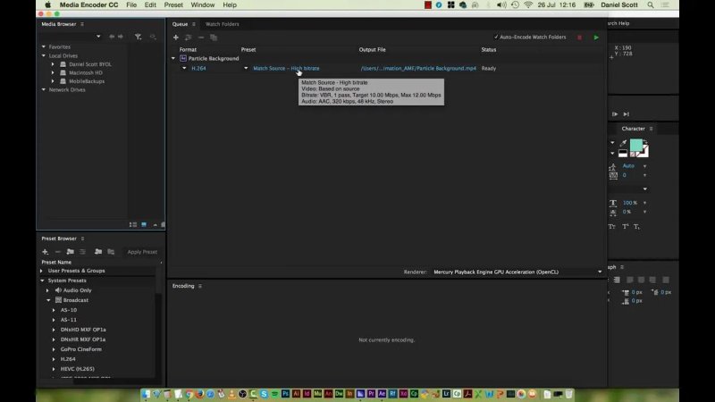Click Match Source - High bitrate preset link
Viewport: 715px width, 402px height.
(286, 69)
